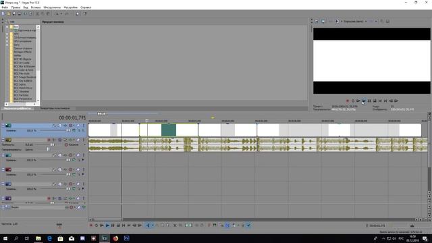Screen dimensions: 432x243
Task: Open project video properties in preview toolbar
Action: pos(317,21)
